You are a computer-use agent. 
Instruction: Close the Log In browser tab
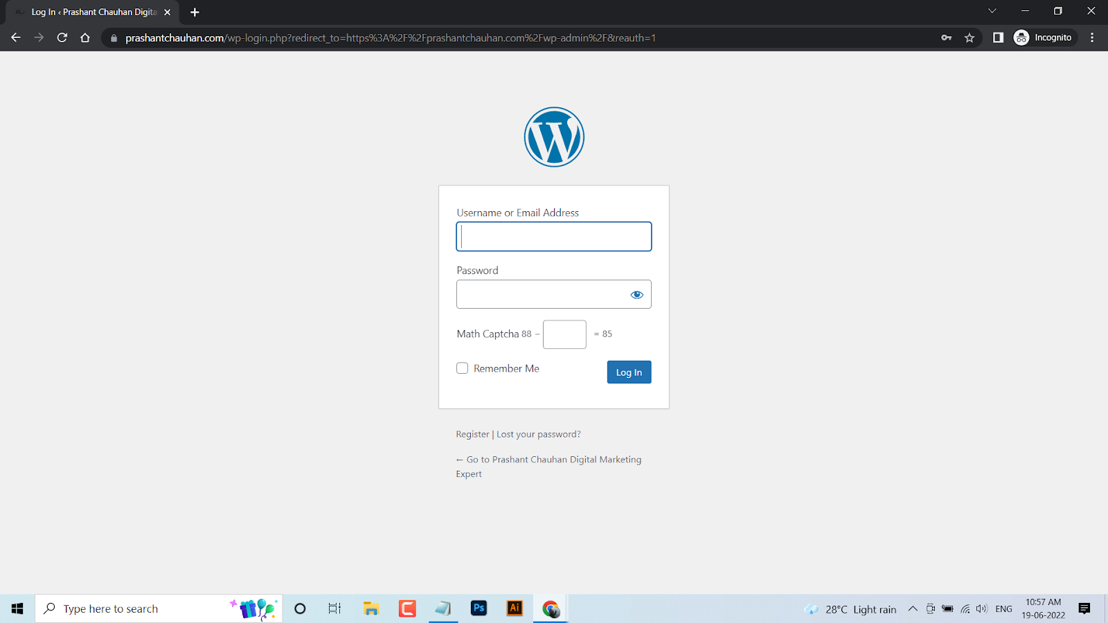(168, 12)
